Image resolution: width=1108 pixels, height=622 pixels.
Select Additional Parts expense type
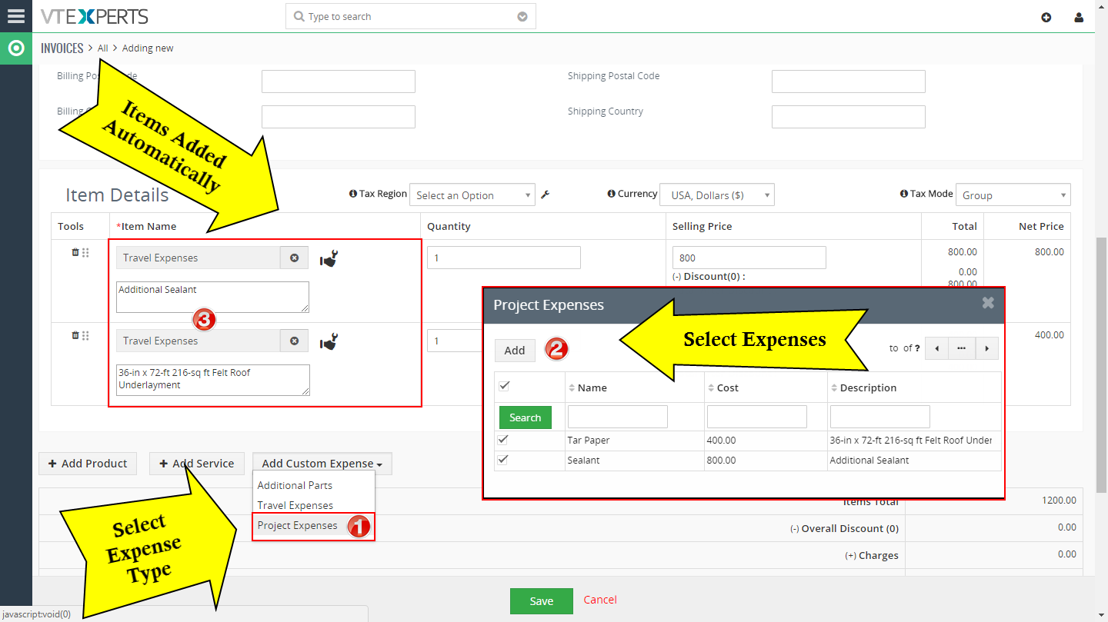pyautogui.click(x=295, y=485)
